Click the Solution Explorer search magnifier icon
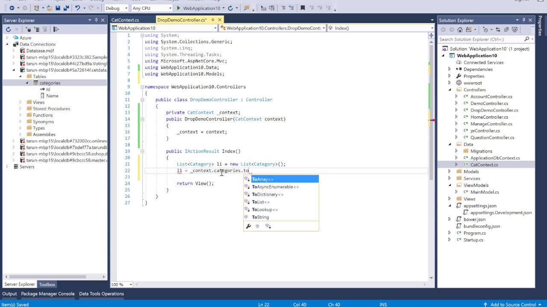547x307 pixels. click(526, 39)
